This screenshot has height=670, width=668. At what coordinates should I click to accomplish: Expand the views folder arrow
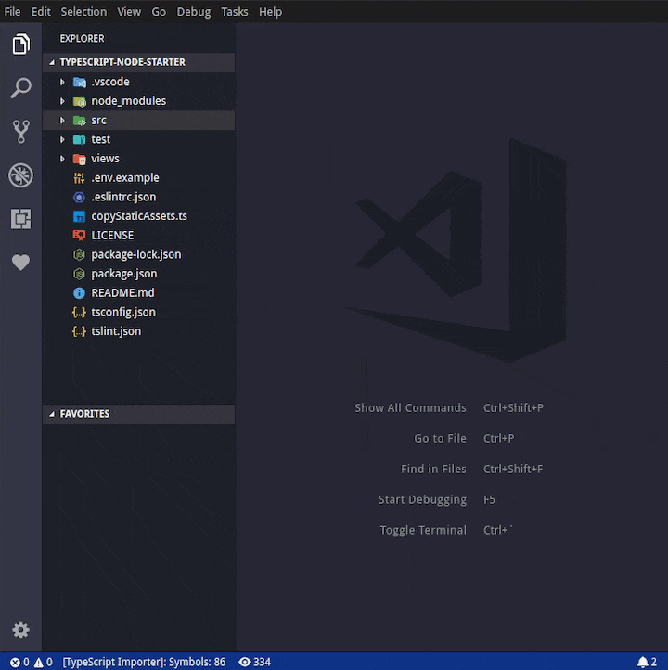click(x=62, y=159)
